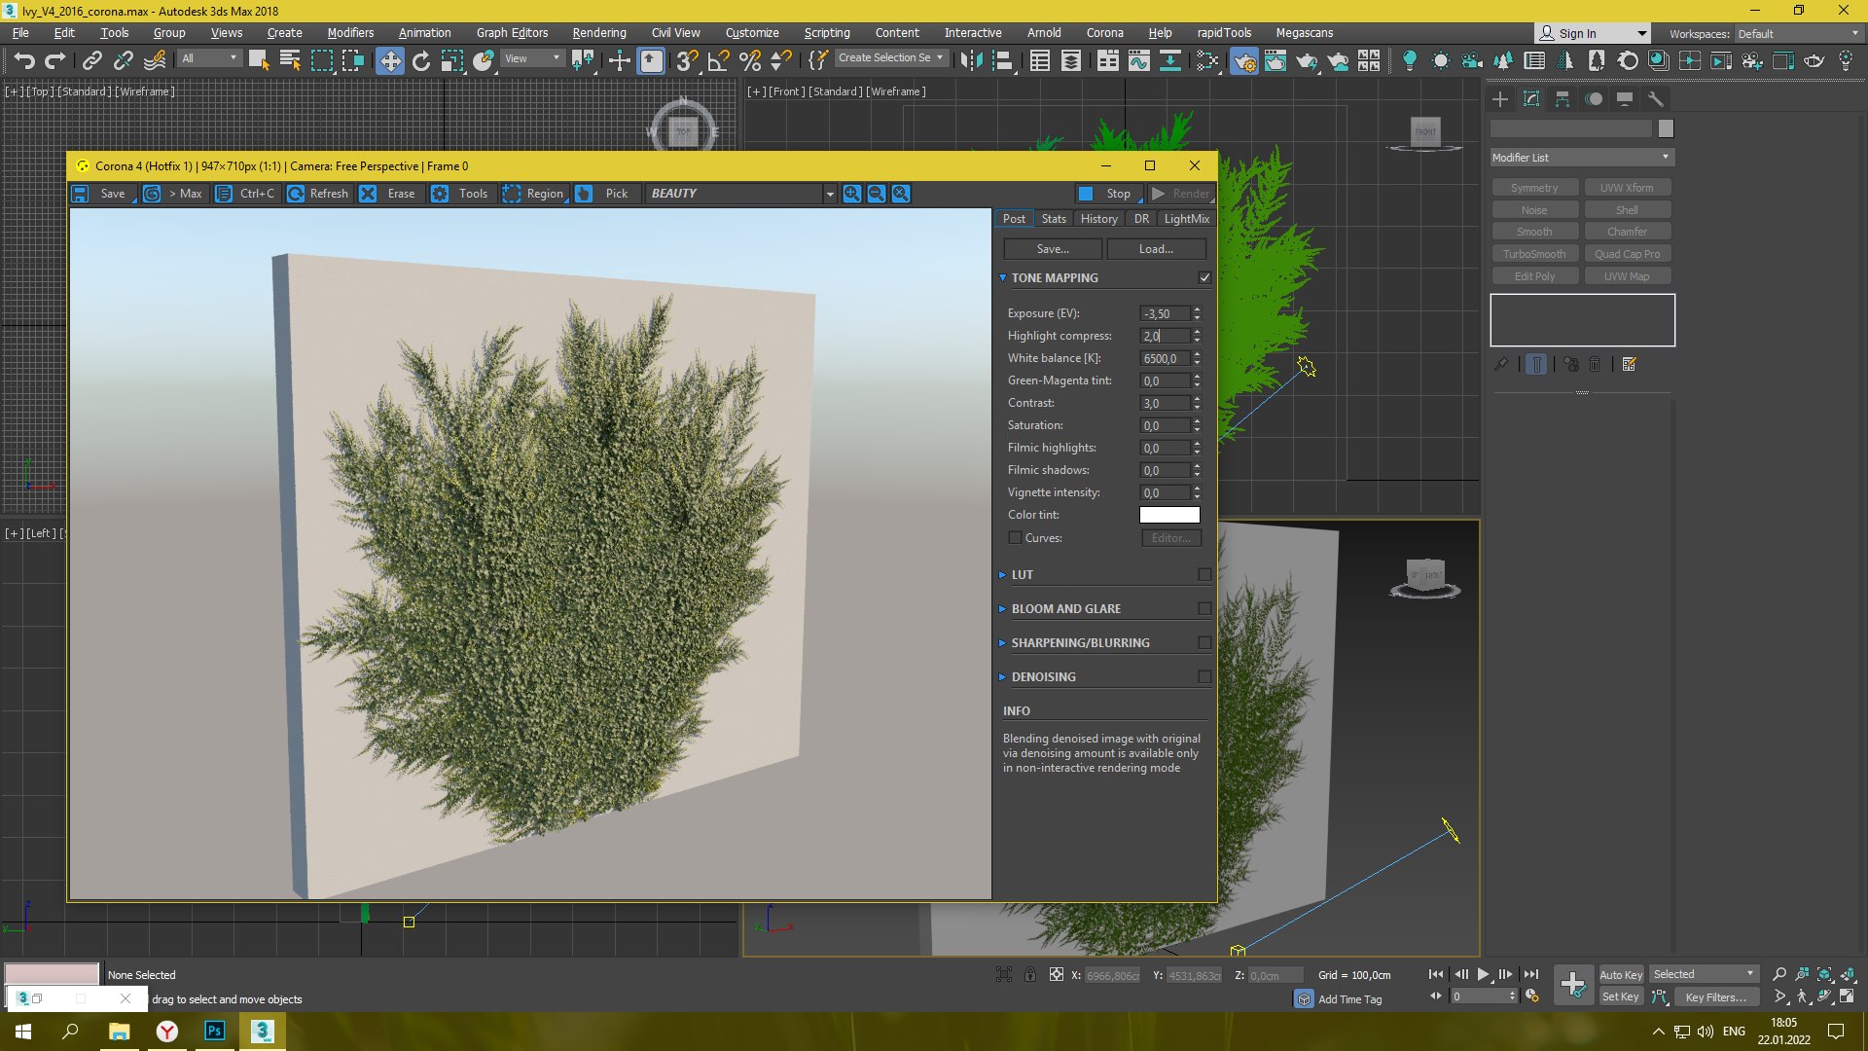This screenshot has height=1051, width=1868.
Task: Open the Hierarchy panel icon
Action: (1563, 99)
